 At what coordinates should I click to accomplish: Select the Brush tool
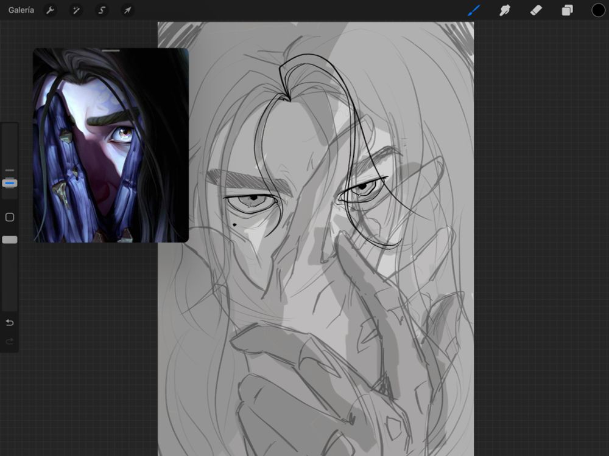(x=474, y=10)
